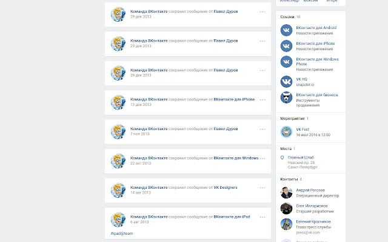Viewport: 388px width, 242px height.
Task: Open the 22 окт 2013 post date
Action: [x=141, y=163]
